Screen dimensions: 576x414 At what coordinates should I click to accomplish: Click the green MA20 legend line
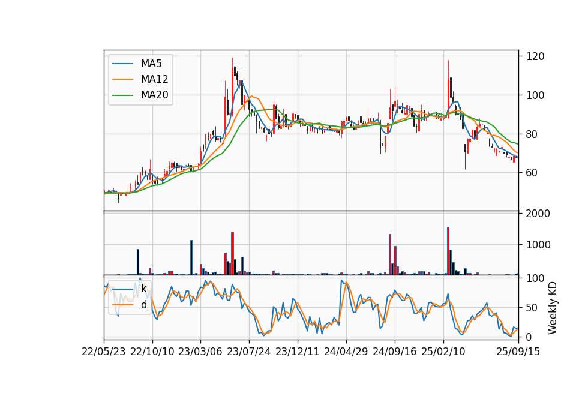[122, 95]
